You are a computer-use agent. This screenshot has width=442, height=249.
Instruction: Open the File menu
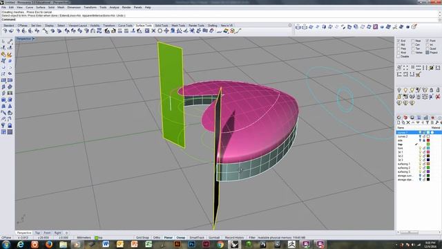(x=3, y=8)
